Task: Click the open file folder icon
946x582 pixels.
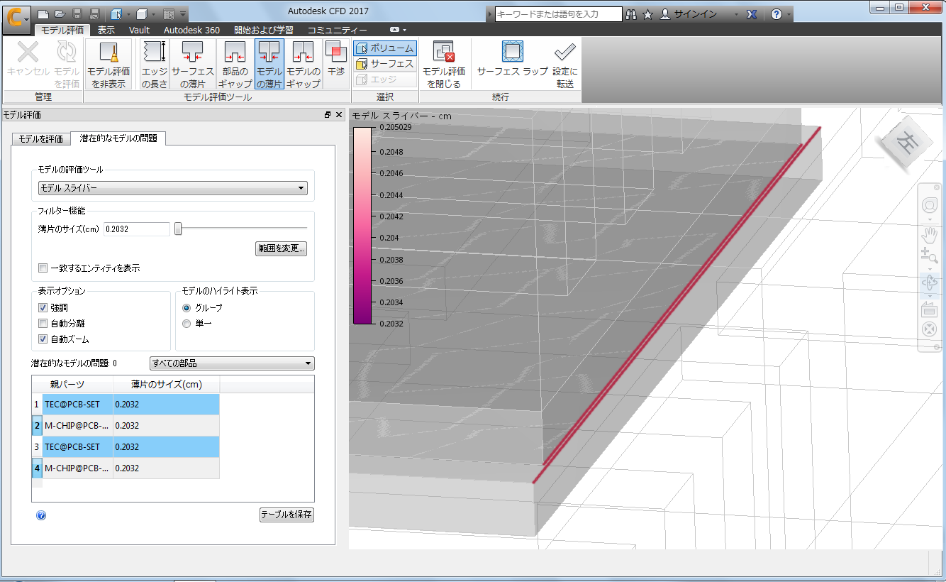Action: click(x=60, y=13)
